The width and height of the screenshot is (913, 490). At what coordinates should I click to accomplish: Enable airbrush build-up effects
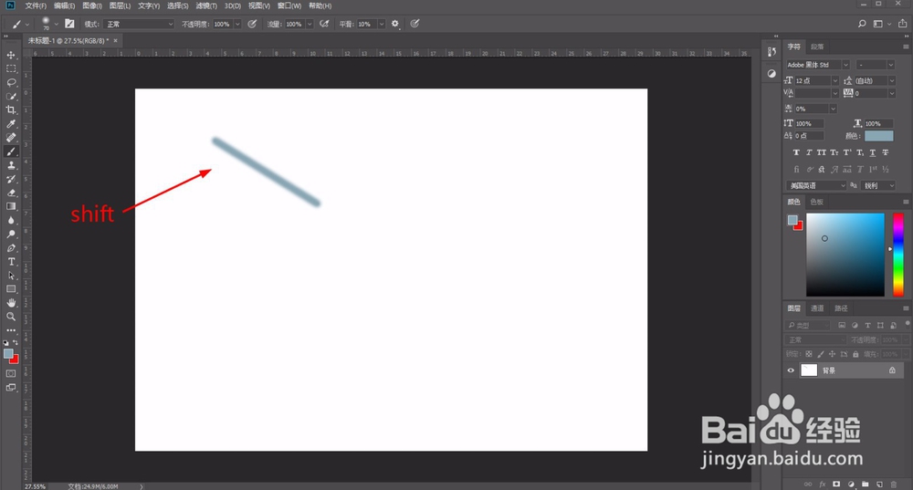[324, 24]
